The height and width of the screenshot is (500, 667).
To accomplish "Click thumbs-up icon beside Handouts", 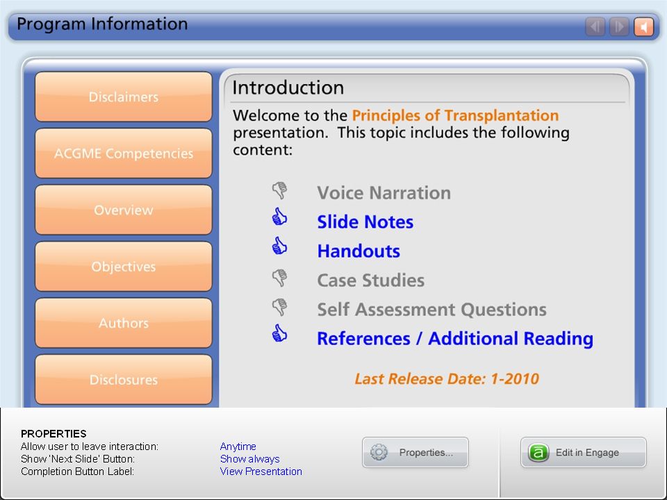I will point(279,246).
